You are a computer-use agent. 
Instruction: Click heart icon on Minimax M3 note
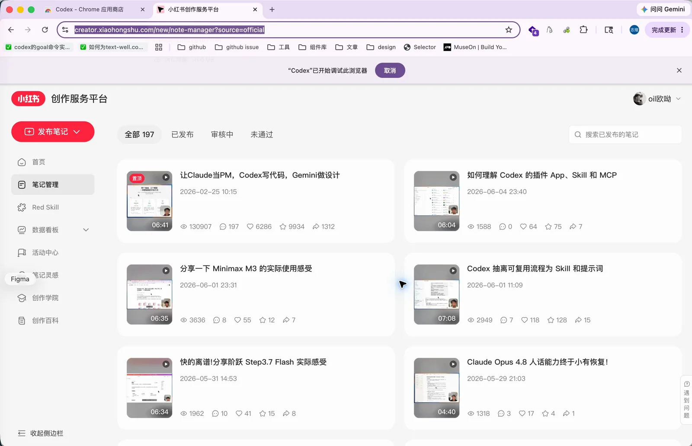(237, 320)
